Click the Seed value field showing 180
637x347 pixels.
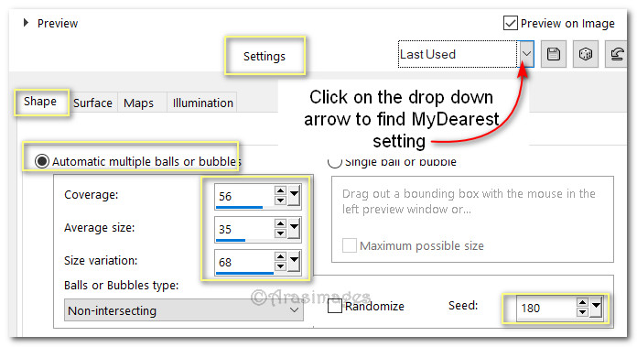pos(546,308)
